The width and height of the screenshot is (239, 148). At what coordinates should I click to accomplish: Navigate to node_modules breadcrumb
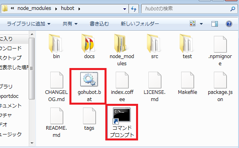point(34,8)
